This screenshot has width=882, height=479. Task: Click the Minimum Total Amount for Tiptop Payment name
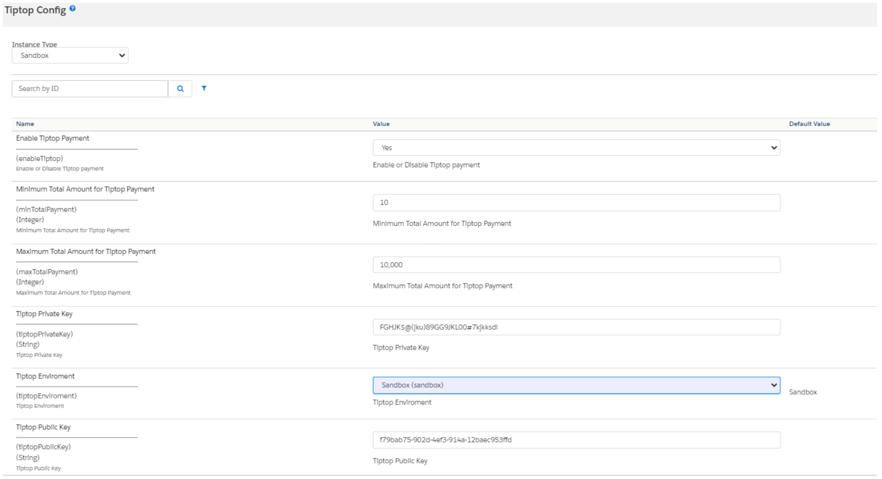85,189
